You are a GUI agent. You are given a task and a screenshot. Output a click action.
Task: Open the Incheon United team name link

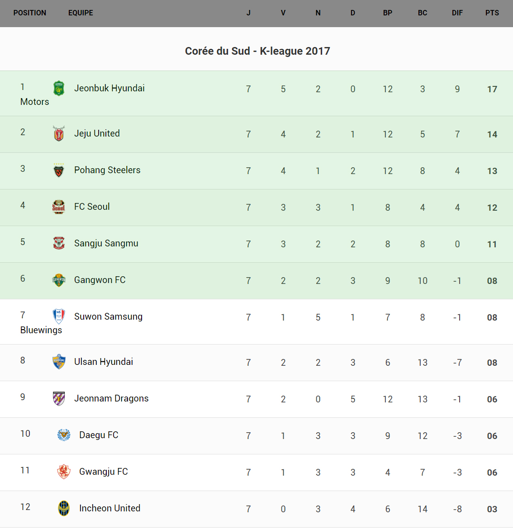click(109, 508)
